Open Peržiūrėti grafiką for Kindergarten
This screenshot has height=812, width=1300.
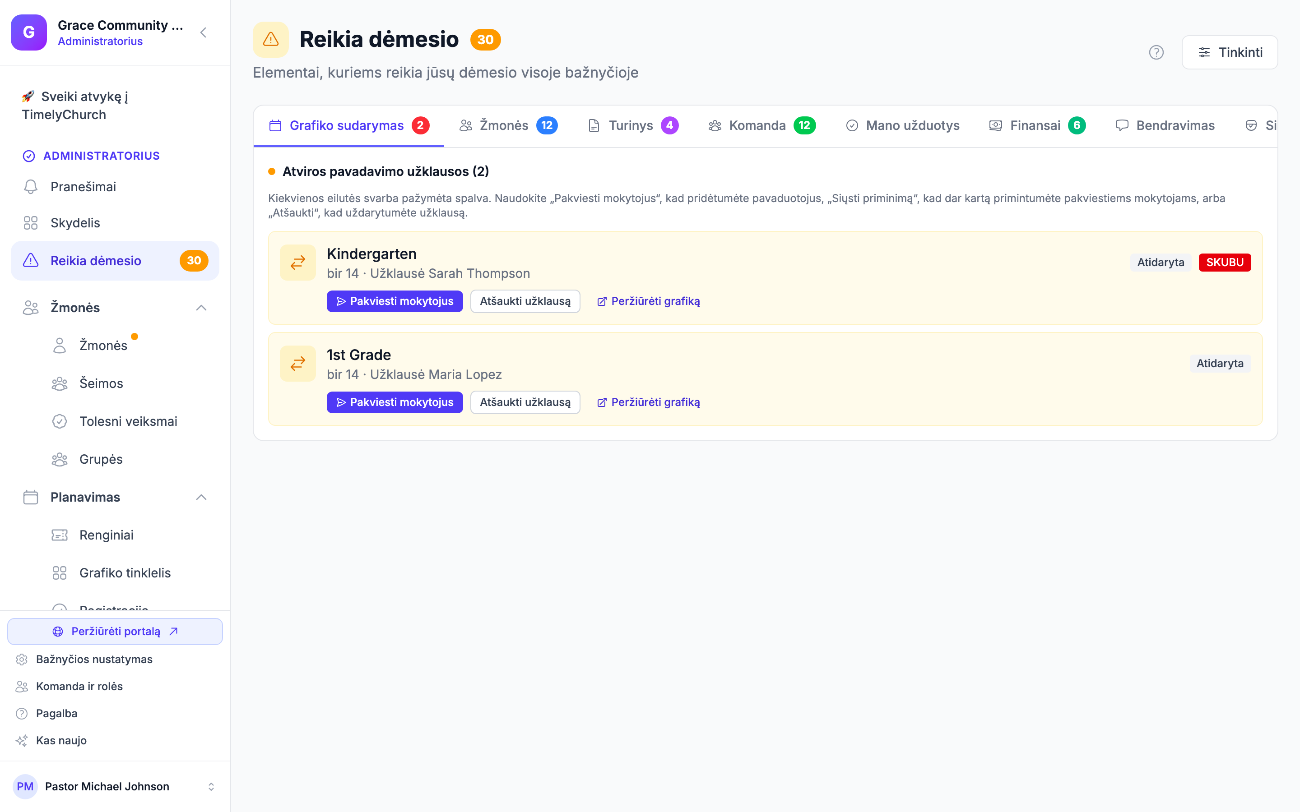pos(648,301)
